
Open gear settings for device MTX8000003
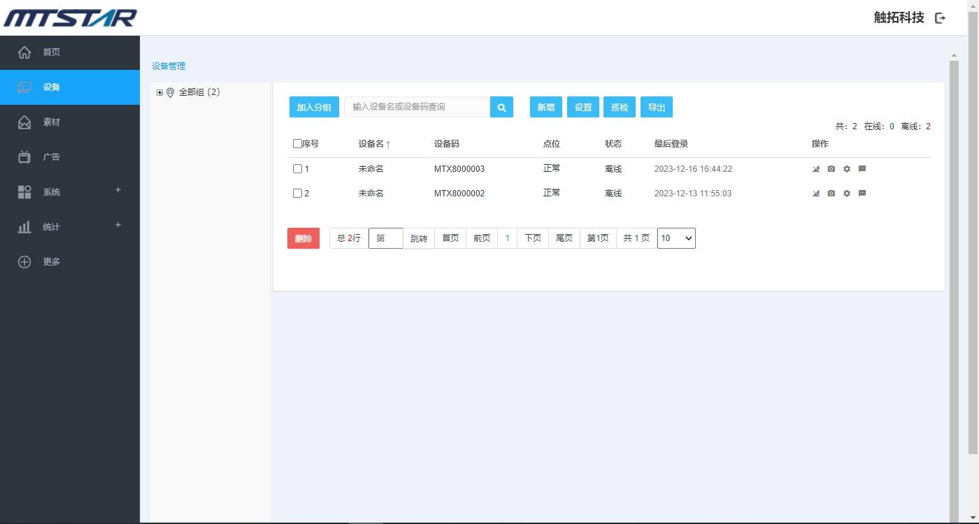click(x=846, y=169)
